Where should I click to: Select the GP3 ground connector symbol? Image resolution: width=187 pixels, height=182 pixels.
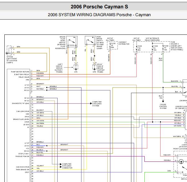pos(76,67)
